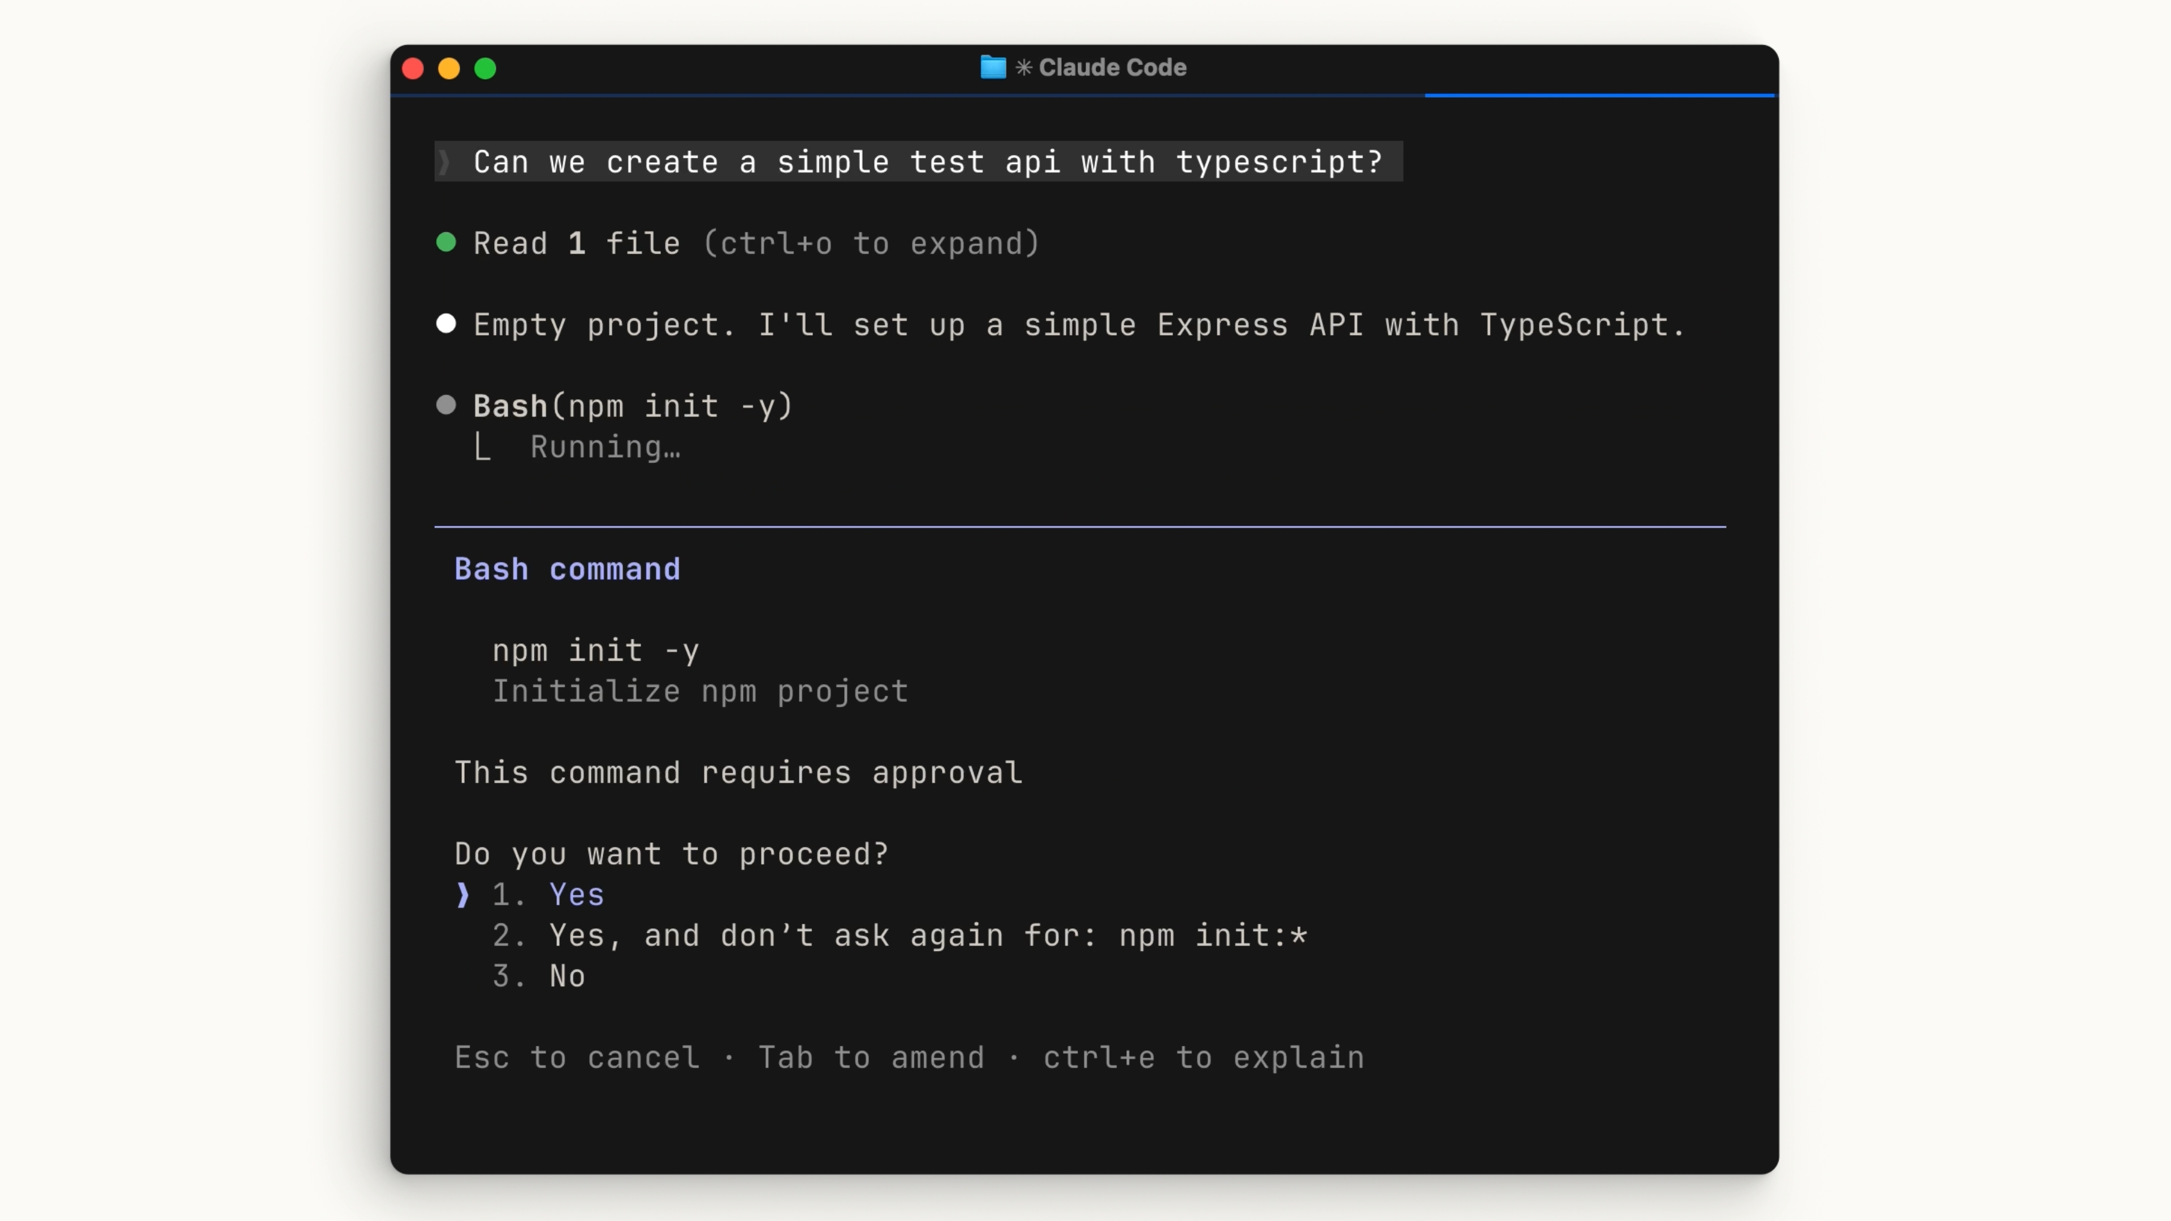Image resolution: width=2171 pixels, height=1221 pixels.
Task: Click the prompt chevron before user message
Action: coord(444,161)
